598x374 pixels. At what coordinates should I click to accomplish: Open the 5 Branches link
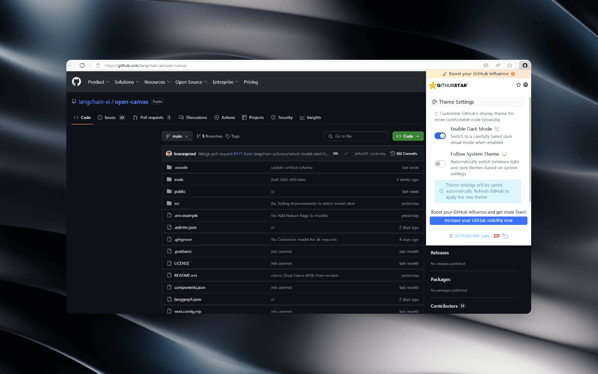pos(209,136)
